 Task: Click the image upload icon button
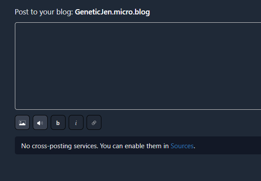pos(22,122)
